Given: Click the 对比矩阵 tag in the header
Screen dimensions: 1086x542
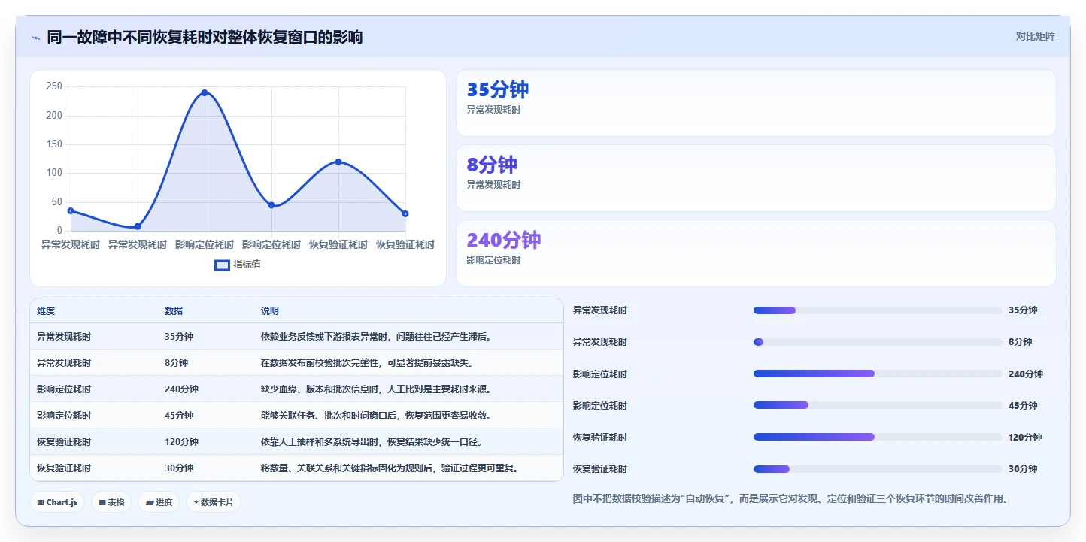Looking at the screenshot, I should [x=1035, y=36].
